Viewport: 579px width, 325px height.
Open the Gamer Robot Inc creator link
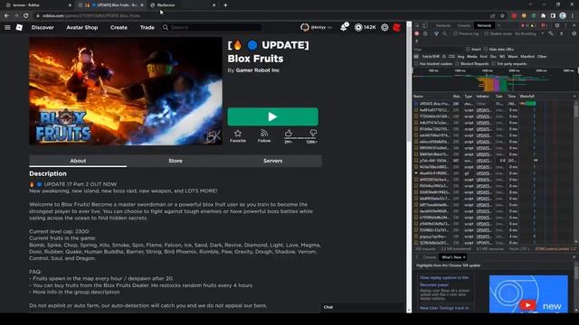point(257,70)
